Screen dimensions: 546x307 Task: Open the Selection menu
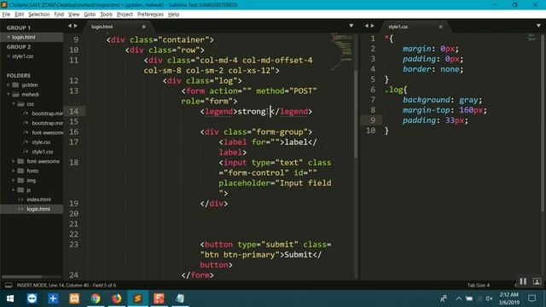38,14
